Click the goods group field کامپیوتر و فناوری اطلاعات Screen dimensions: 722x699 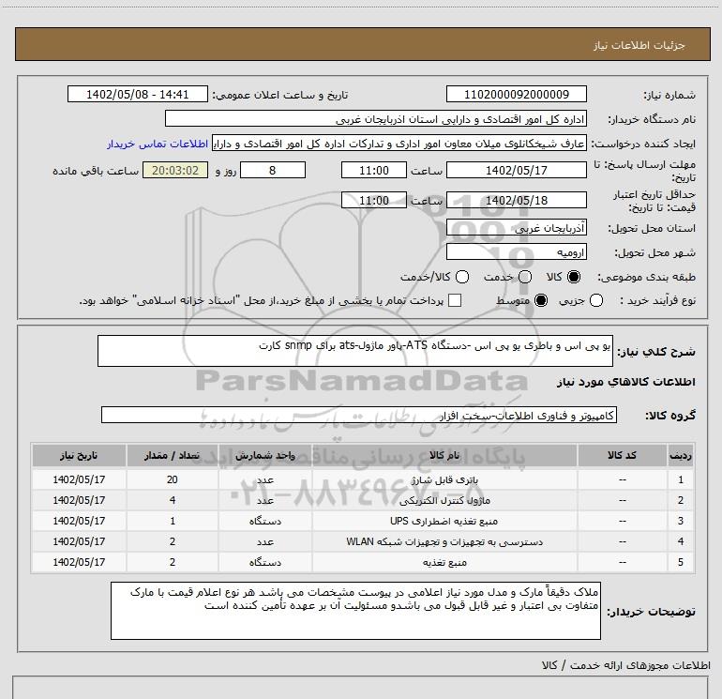[x=359, y=415]
